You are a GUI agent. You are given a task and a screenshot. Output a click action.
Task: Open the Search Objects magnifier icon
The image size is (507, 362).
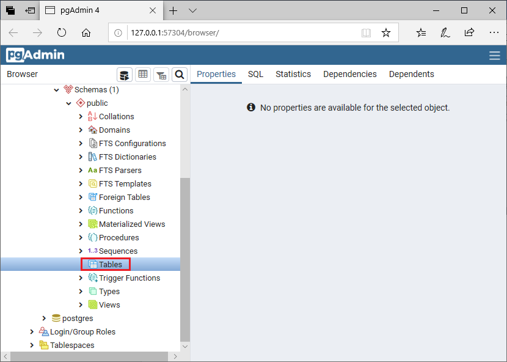180,74
